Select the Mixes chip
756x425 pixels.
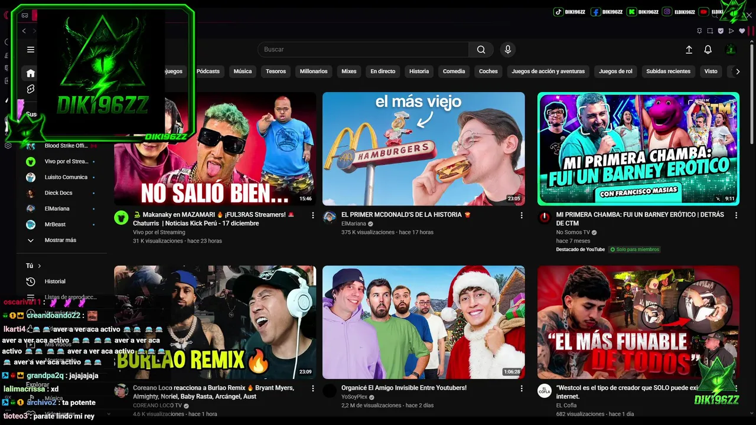pos(349,71)
